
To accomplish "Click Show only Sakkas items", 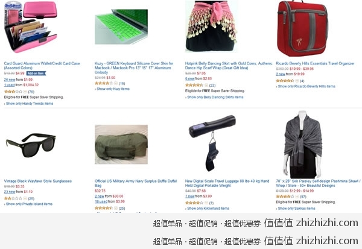I will (x=296, y=209).
